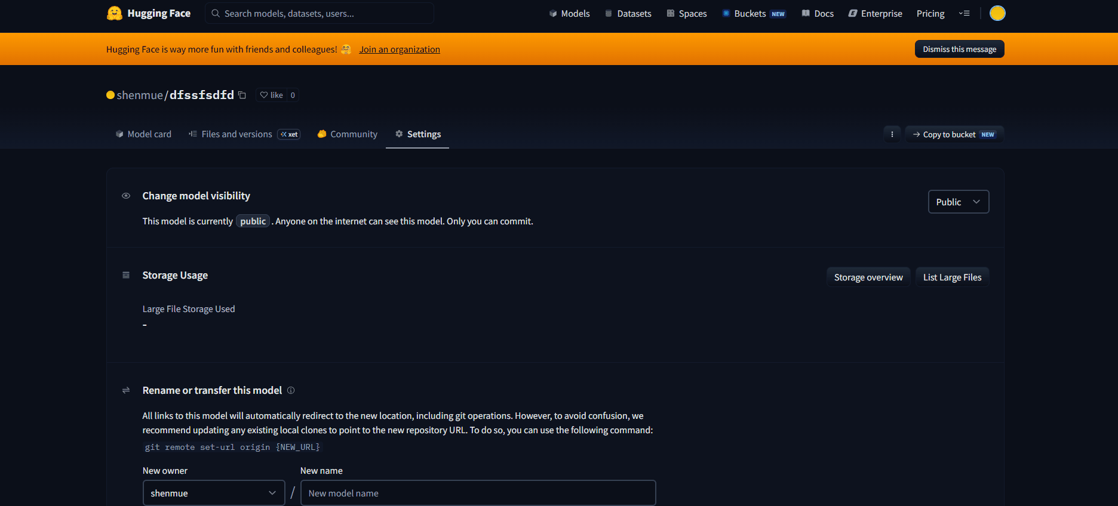Dismiss the organization banner message
Viewport: 1118px width, 506px height.
click(x=959, y=49)
